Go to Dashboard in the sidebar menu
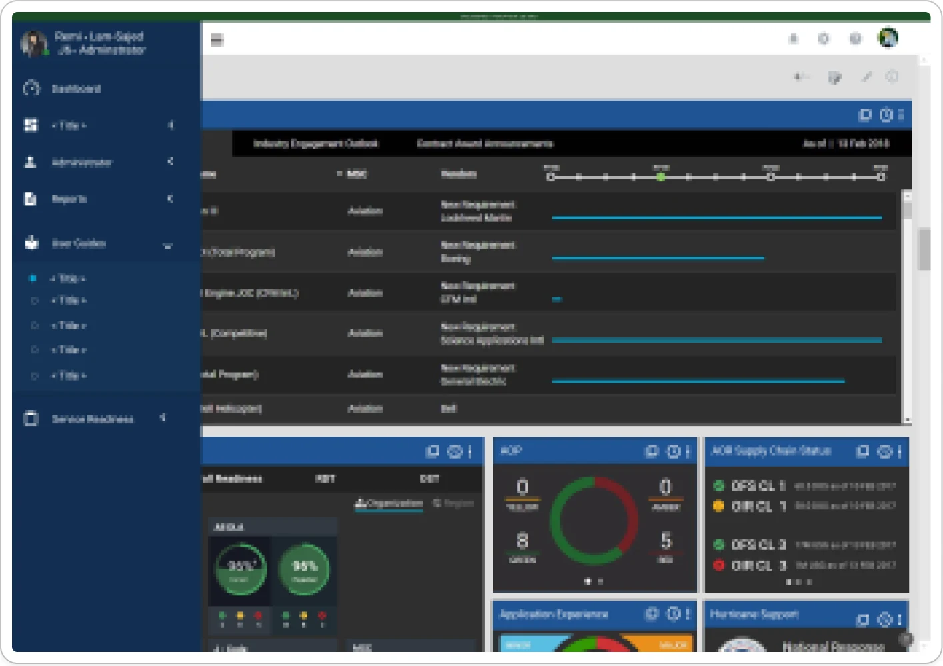 click(76, 88)
